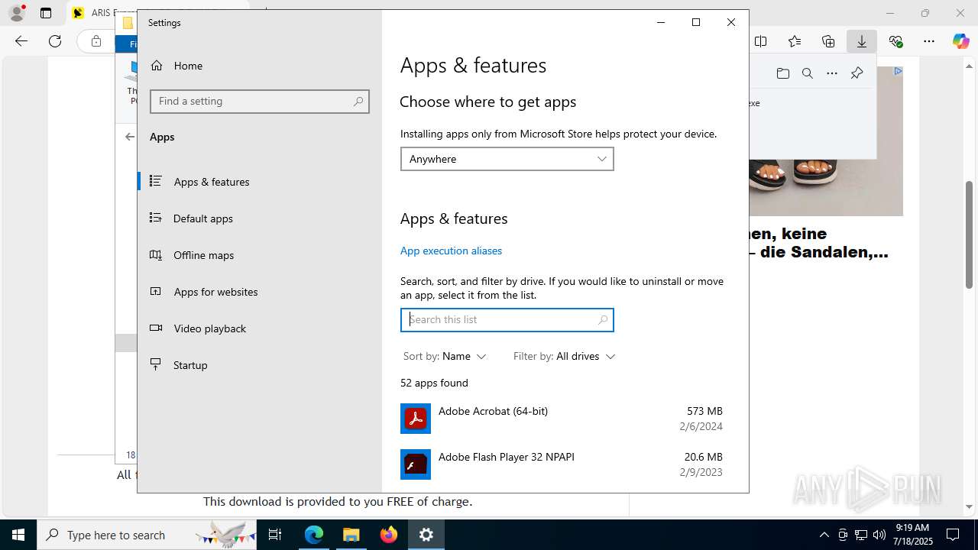Open the Anywhere app source dropdown

pyautogui.click(x=507, y=159)
